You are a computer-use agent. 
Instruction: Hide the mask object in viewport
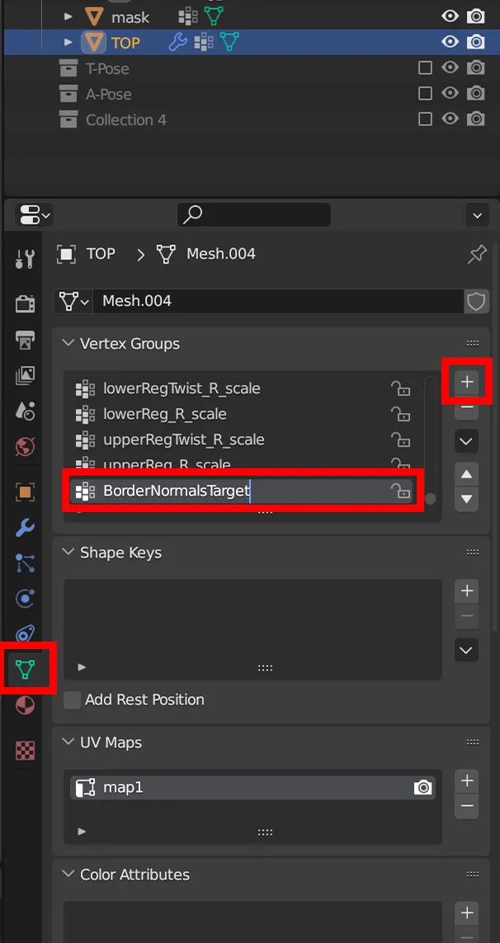tap(450, 17)
